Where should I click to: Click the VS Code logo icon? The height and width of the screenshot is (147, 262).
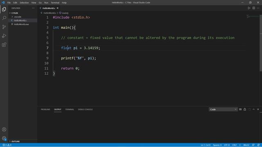coord(3,2)
